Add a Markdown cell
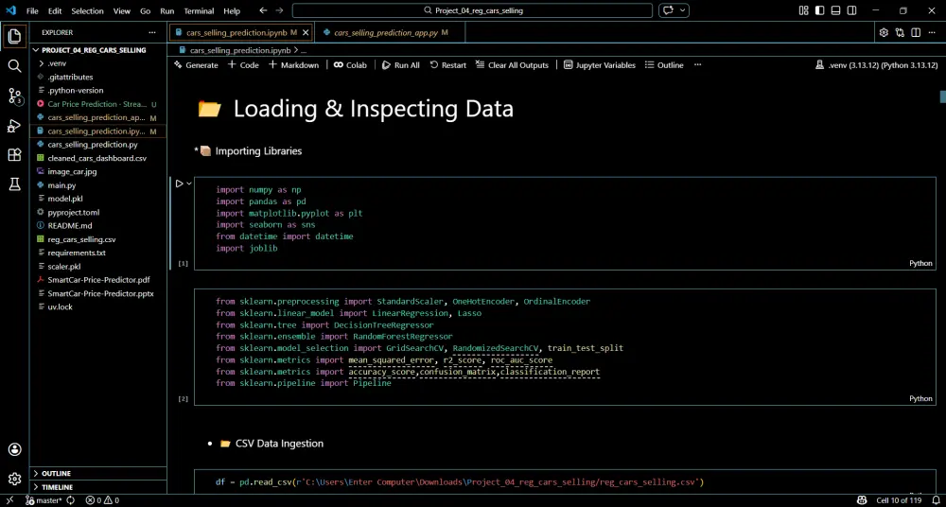Screen dimensions: 946x507 click(293, 64)
